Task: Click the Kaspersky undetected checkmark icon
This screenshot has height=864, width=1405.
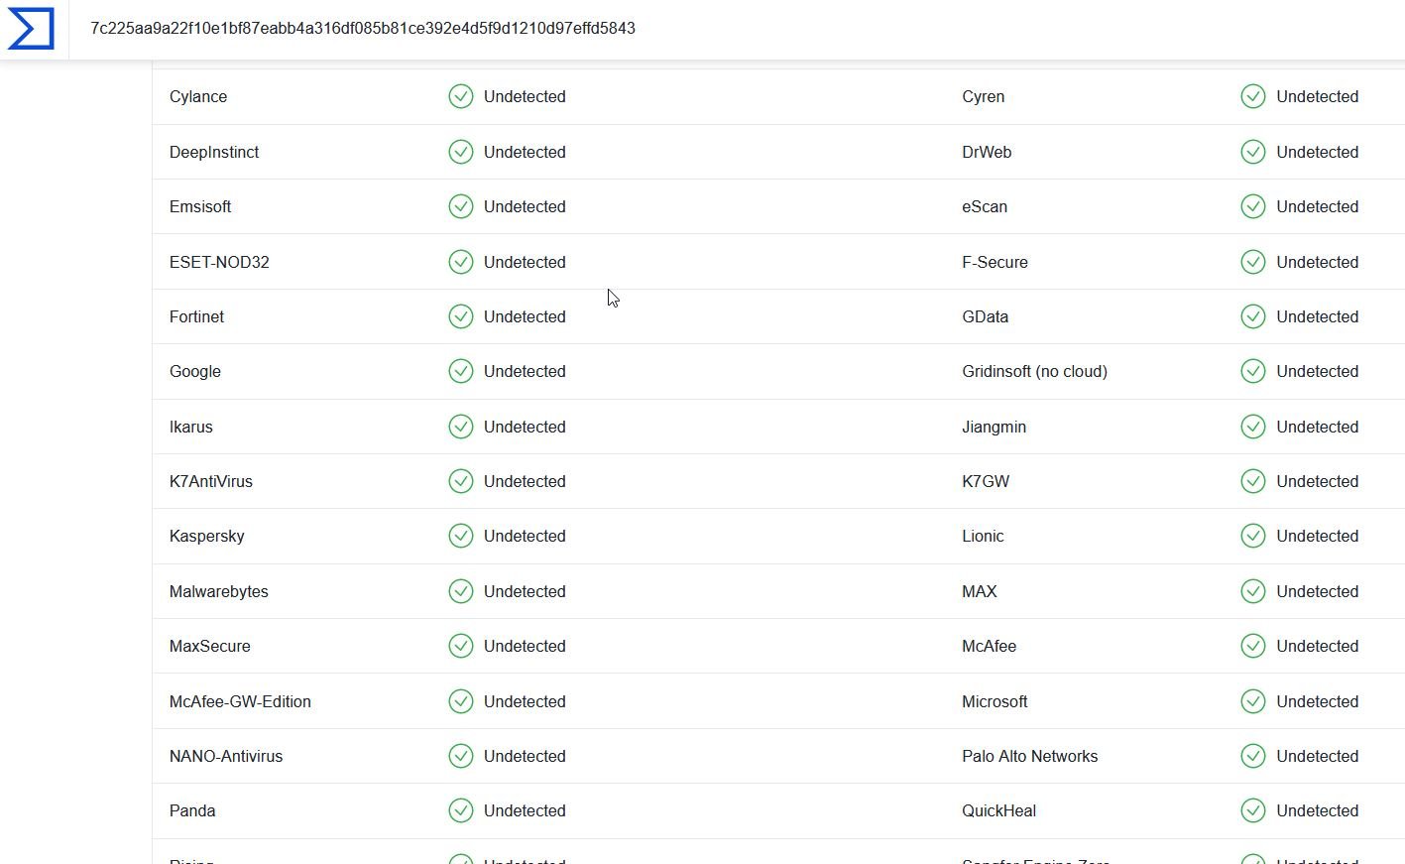Action: click(x=461, y=536)
